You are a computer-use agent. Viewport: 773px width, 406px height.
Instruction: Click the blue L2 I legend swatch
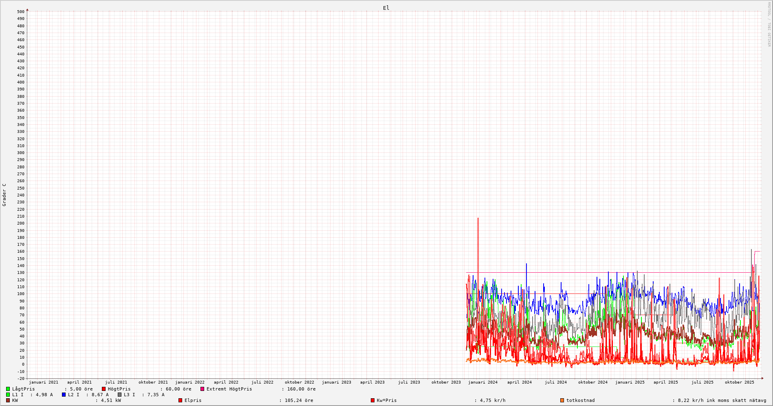(64, 395)
